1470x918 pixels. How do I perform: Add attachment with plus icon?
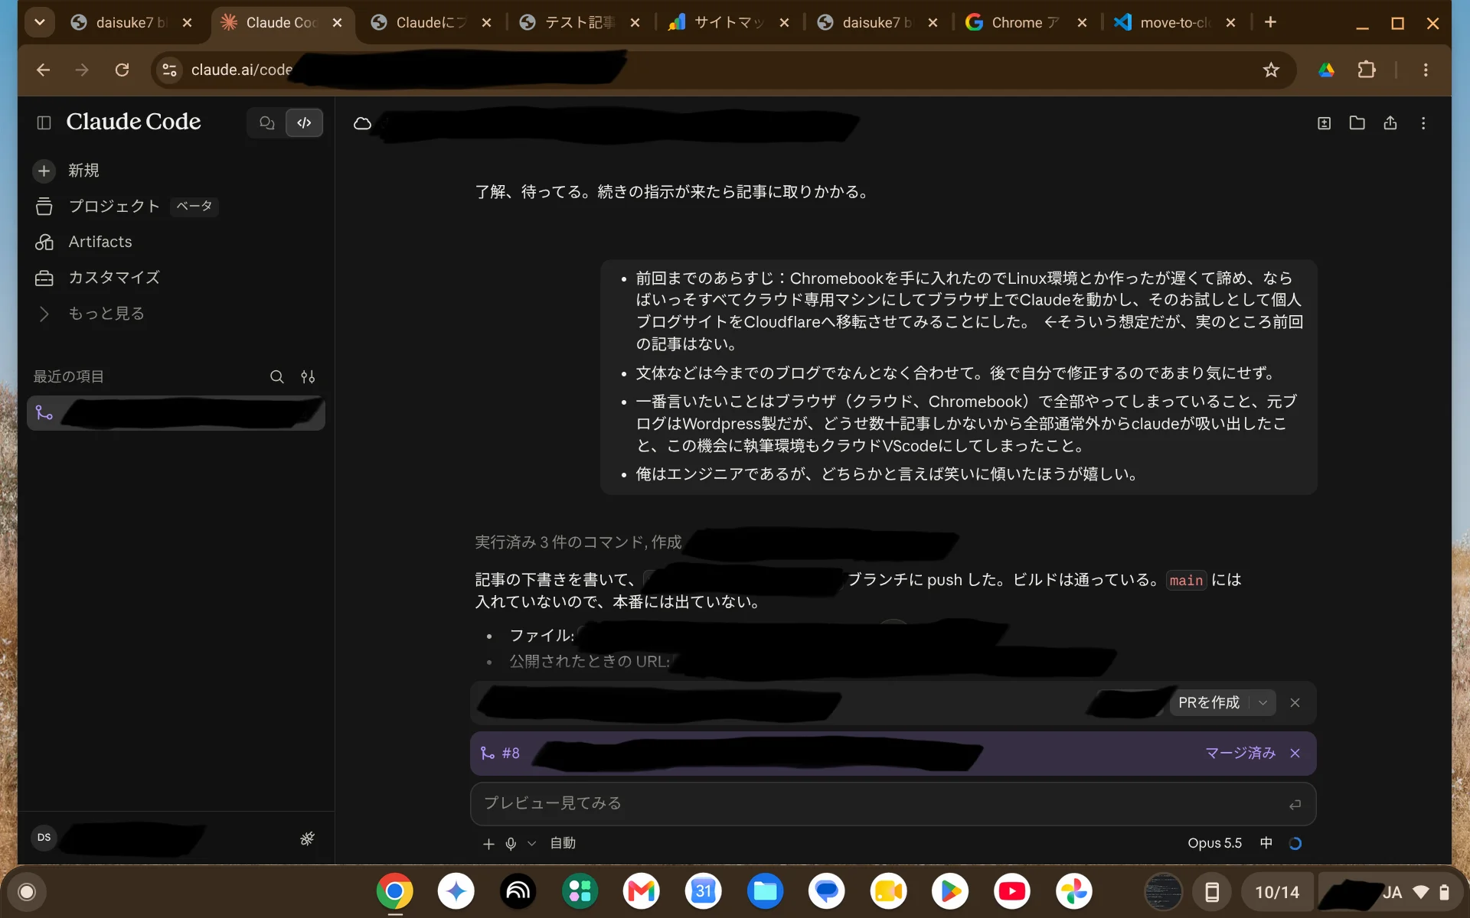click(x=488, y=843)
